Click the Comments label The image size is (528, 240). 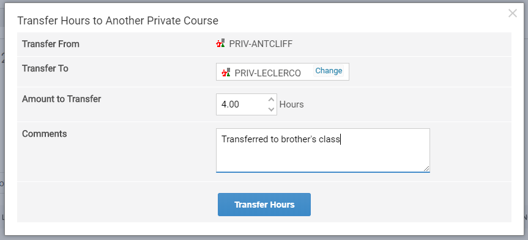point(45,134)
